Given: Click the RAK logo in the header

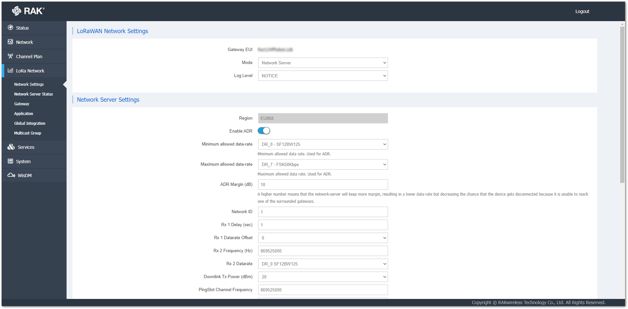Looking at the screenshot, I should click(x=28, y=11).
